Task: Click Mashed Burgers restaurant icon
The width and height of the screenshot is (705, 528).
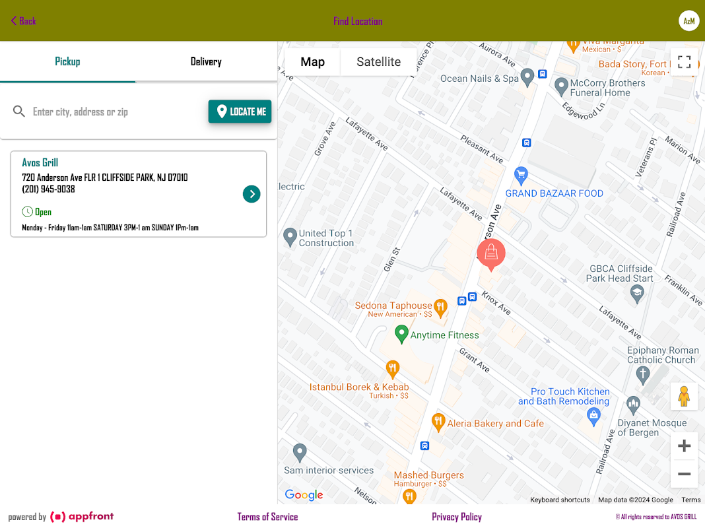Action: (x=409, y=496)
